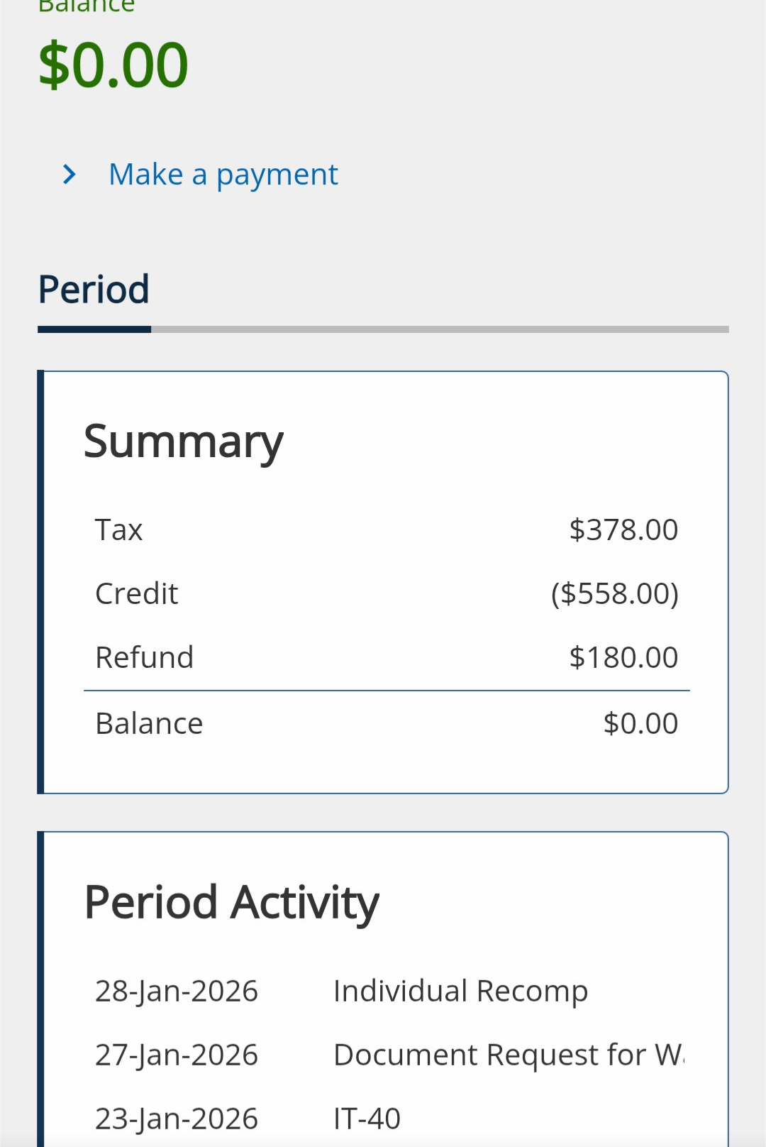The height and width of the screenshot is (1147, 766).
Task: Select the Summary heading
Action: (x=184, y=442)
